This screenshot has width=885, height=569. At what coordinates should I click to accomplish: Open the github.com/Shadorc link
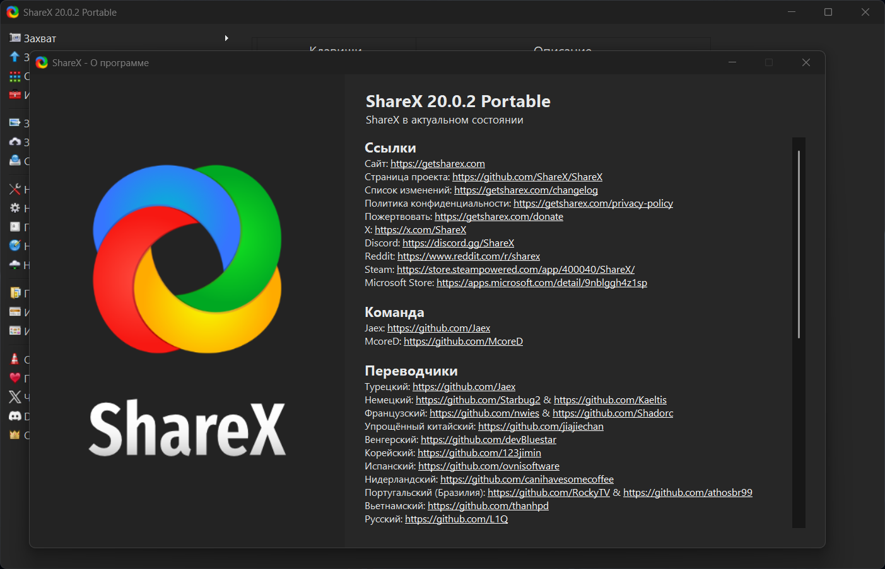coord(613,413)
